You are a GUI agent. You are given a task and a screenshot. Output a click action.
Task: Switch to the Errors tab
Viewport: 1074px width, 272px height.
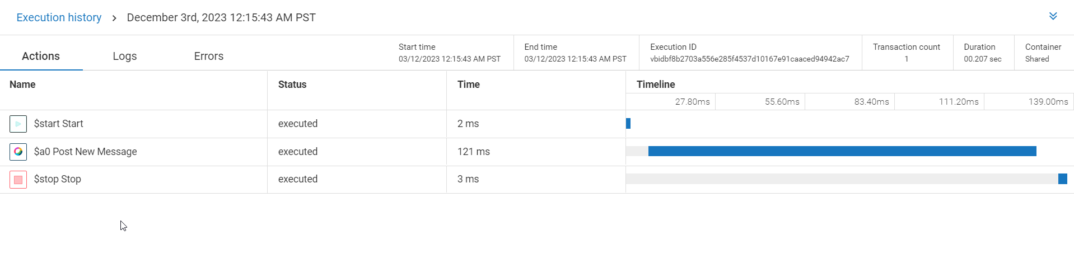click(209, 56)
